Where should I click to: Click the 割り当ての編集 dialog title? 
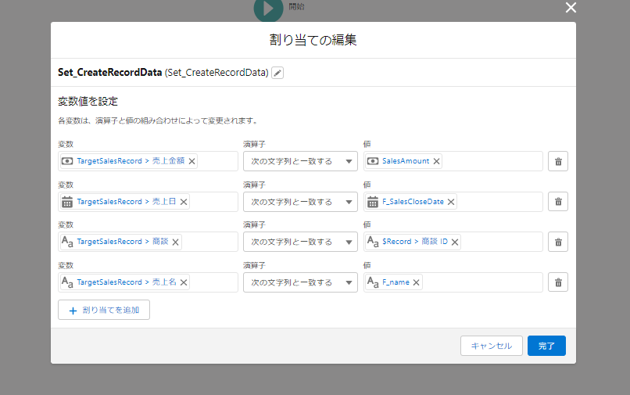pos(313,40)
